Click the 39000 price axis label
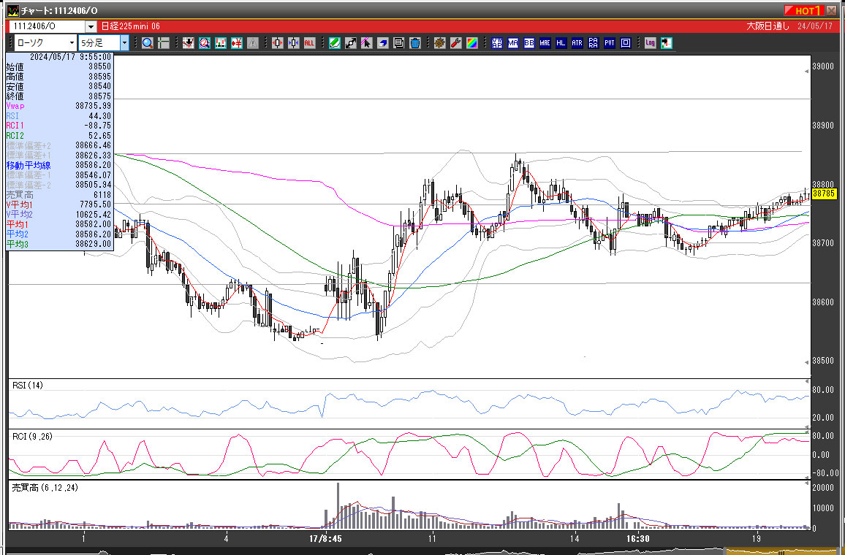The image size is (845, 555). [823, 66]
